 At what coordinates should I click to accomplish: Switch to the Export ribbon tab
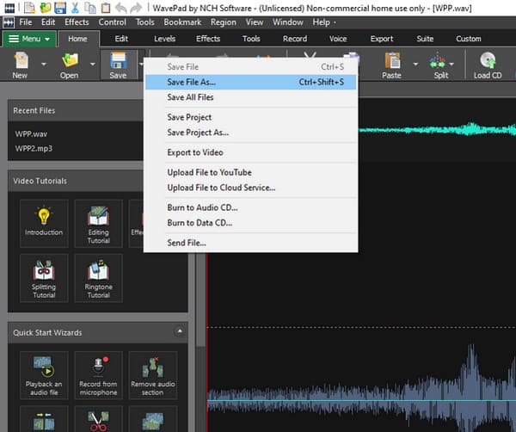382,39
